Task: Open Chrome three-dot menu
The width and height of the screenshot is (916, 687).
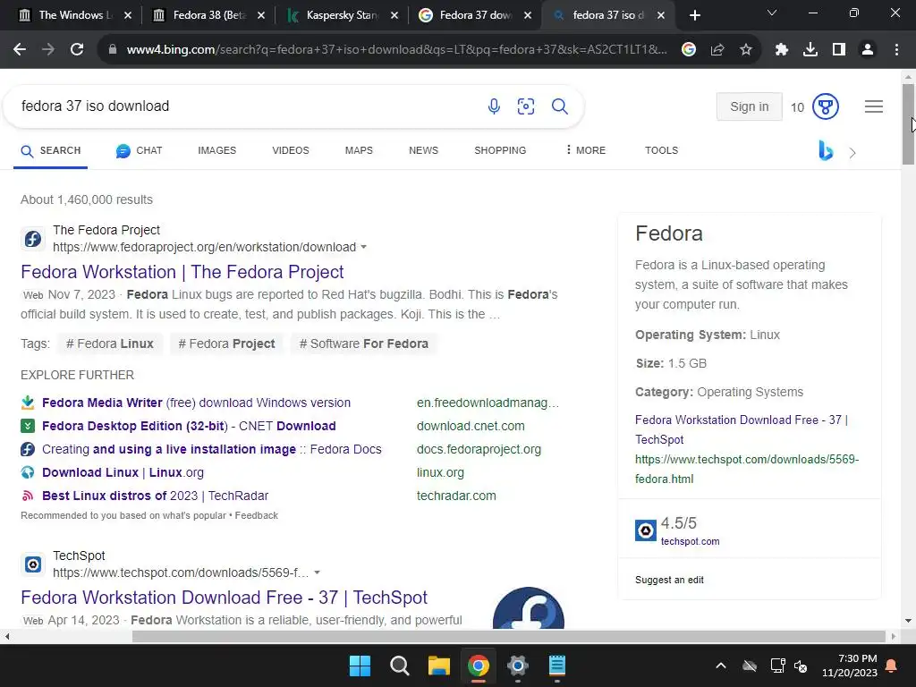Action: (896, 50)
